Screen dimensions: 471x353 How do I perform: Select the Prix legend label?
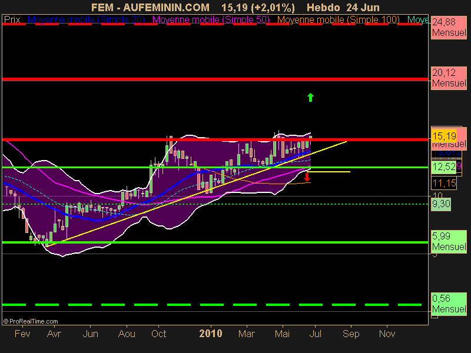[x=12, y=20]
